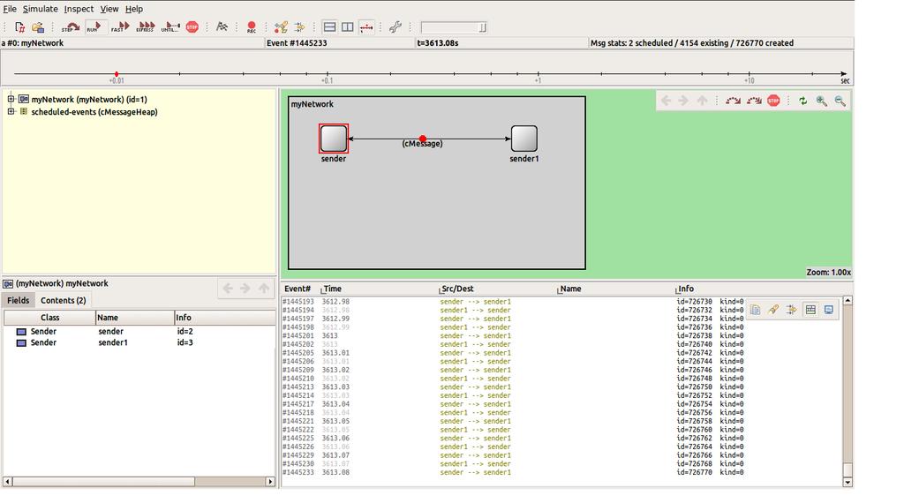
Task: Click the inspector back arrow in object panel
Action: tap(228, 288)
